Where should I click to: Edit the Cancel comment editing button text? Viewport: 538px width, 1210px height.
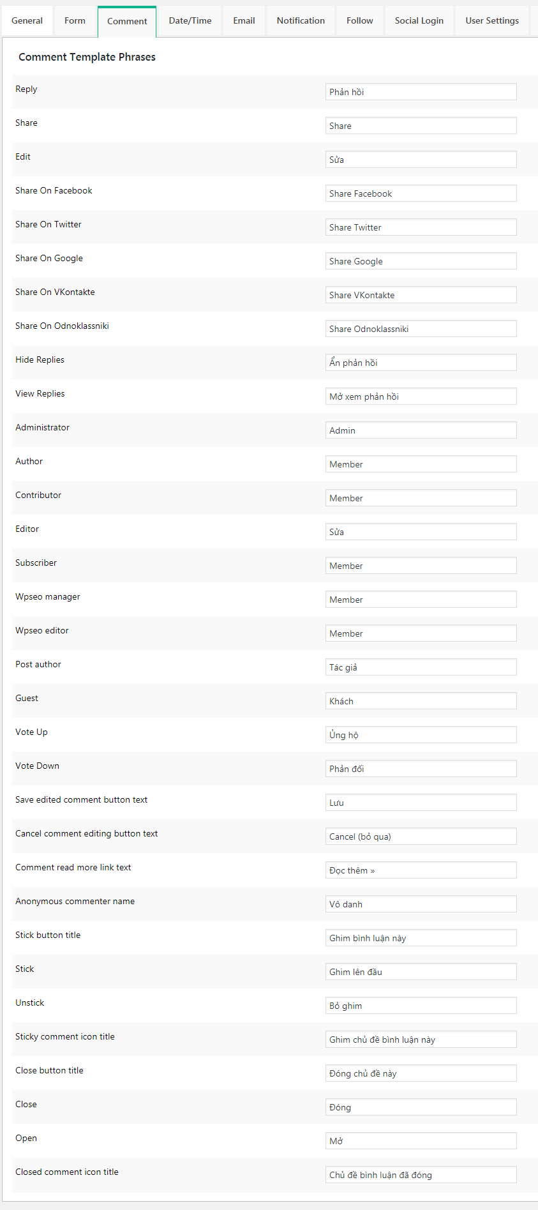coord(421,836)
